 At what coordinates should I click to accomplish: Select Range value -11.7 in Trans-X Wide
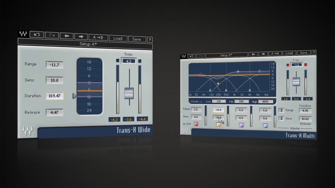click(x=54, y=65)
